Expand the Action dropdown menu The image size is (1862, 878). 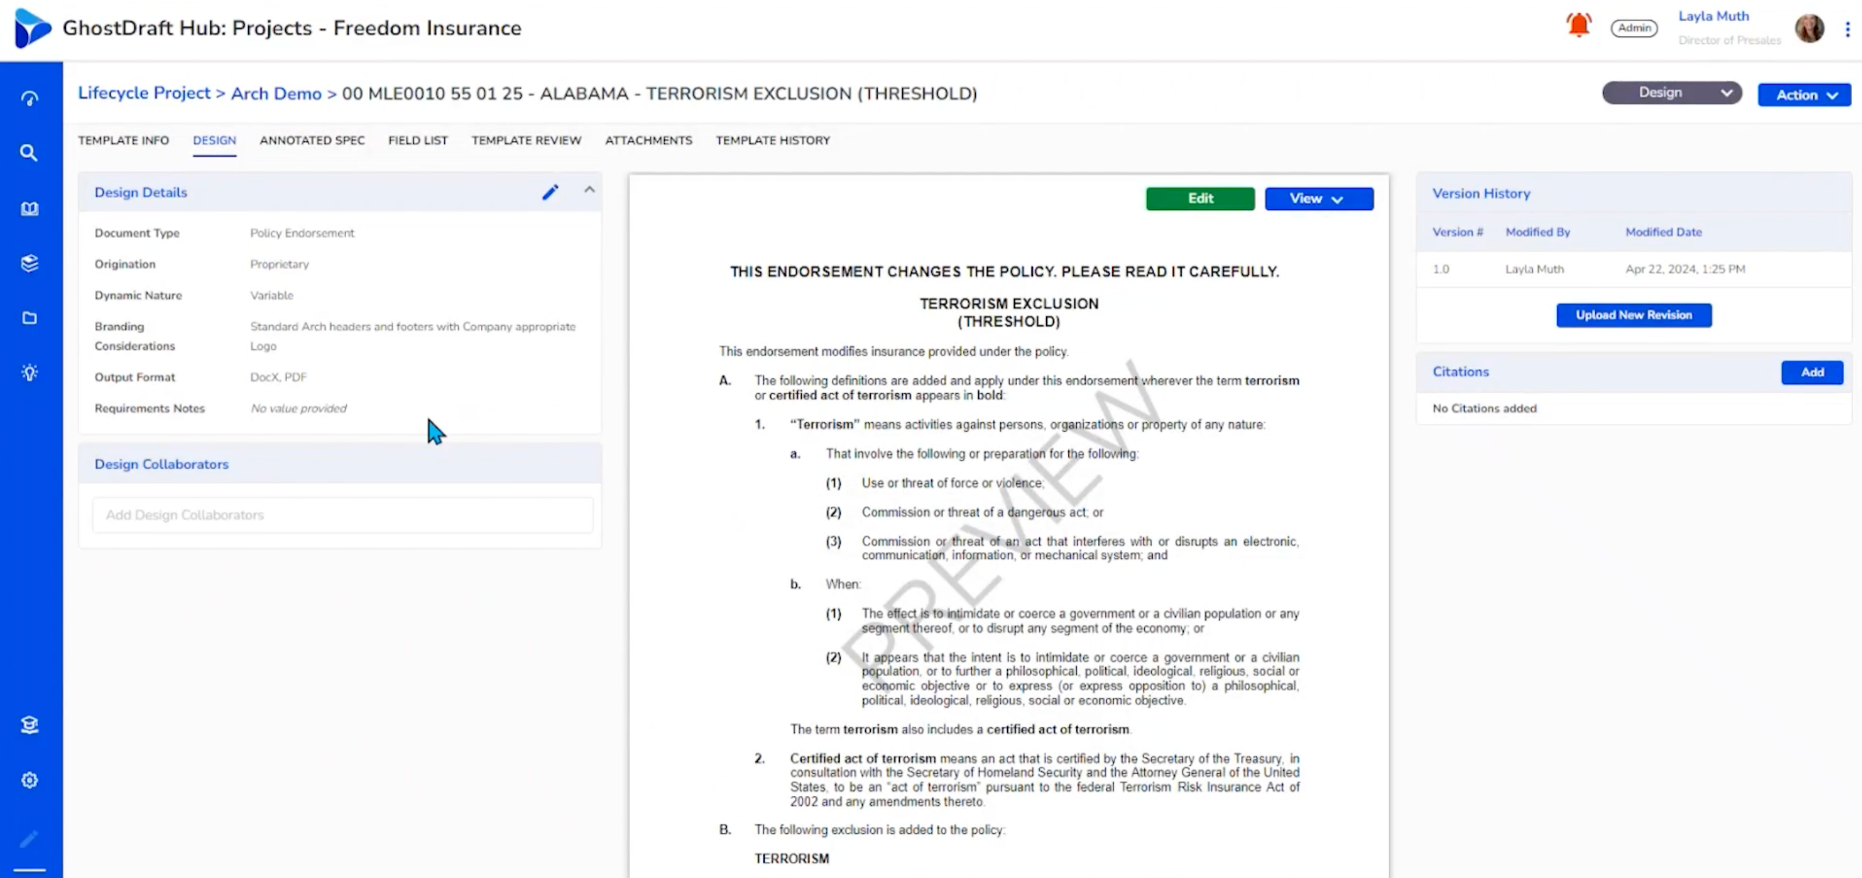pos(1803,94)
